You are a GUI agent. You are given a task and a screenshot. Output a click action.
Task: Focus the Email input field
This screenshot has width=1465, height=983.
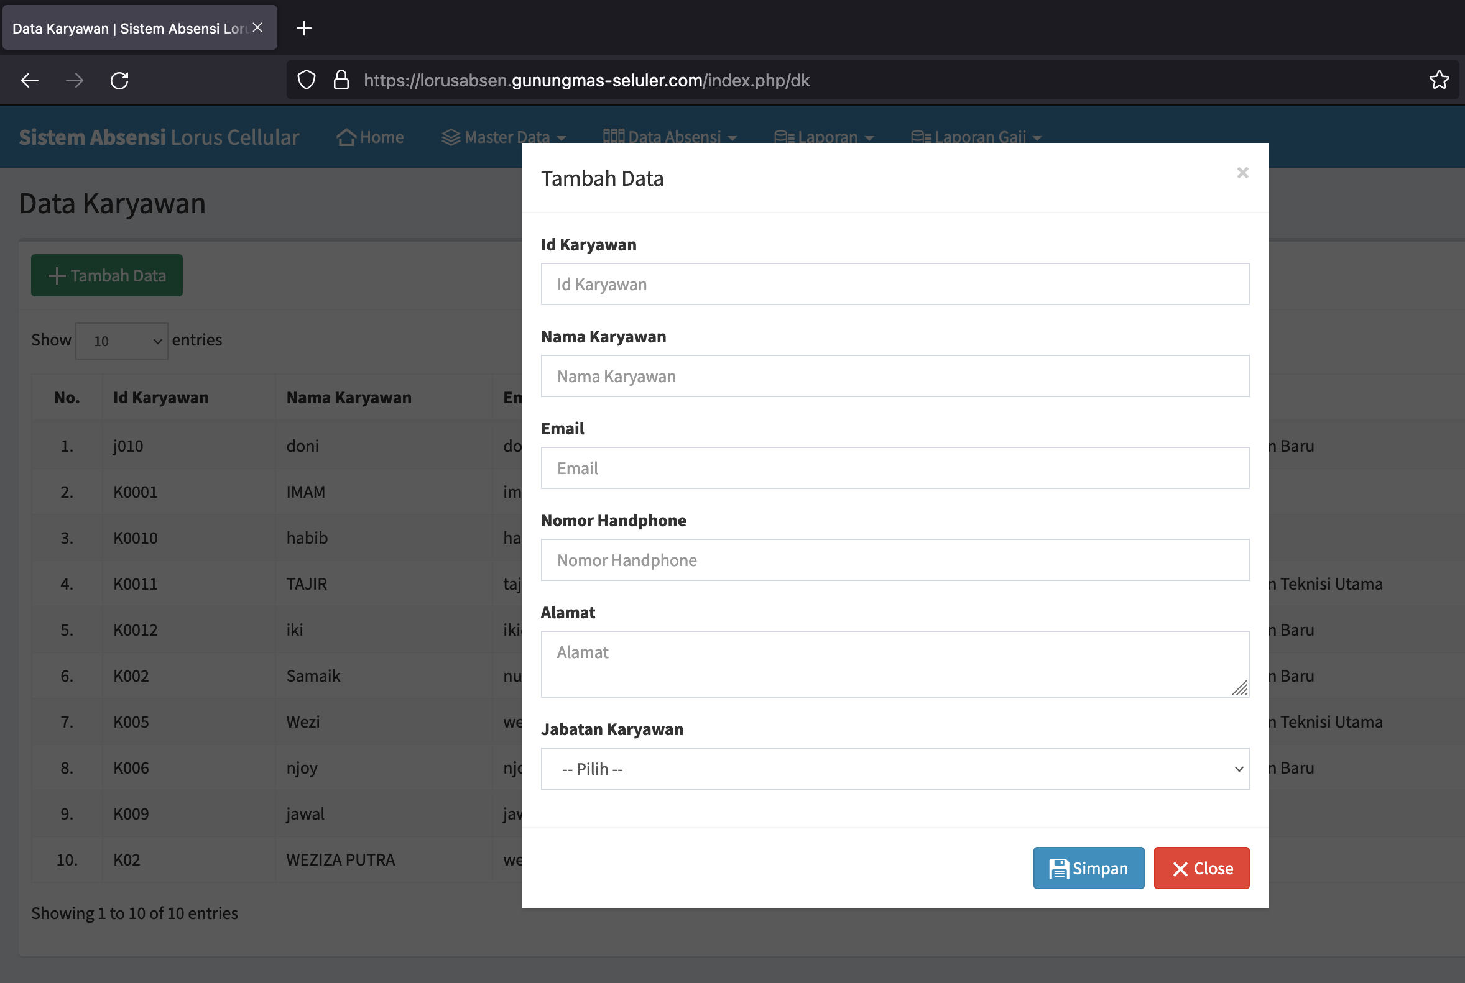click(x=895, y=468)
